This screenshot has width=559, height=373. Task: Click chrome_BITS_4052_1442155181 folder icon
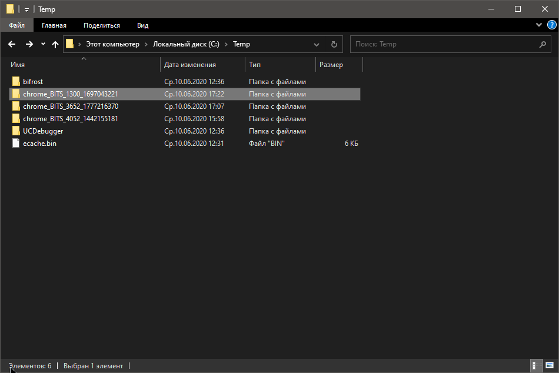(x=16, y=118)
